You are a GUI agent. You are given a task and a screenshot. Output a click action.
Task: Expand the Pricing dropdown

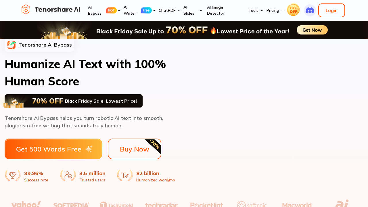click(x=275, y=10)
